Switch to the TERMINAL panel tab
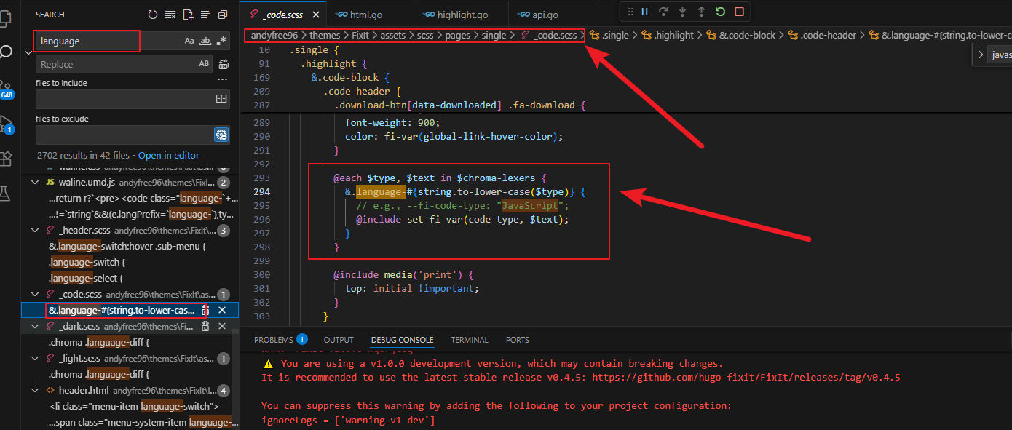Image resolution: width=1012 pixels, height=430 pixels. (x=470, y=340)
